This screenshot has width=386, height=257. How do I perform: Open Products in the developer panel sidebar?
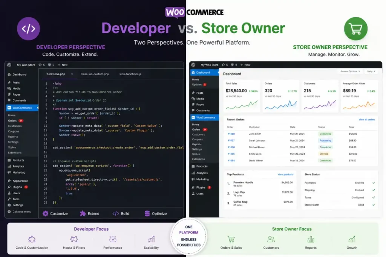tap(16, 160)
